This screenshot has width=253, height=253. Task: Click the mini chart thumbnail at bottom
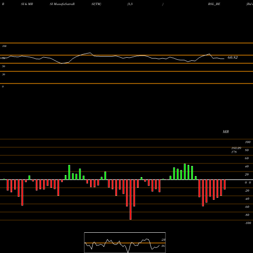[125, 242]
